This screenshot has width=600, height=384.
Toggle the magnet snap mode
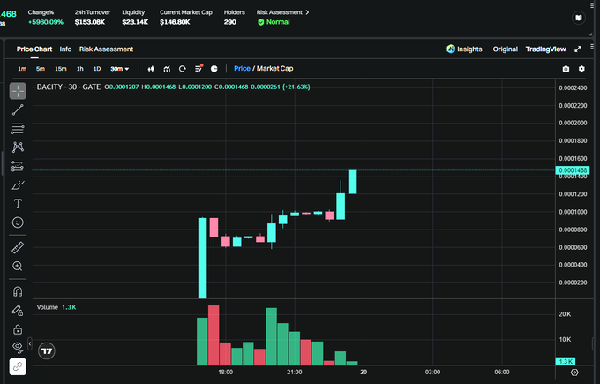click(18, 291)
